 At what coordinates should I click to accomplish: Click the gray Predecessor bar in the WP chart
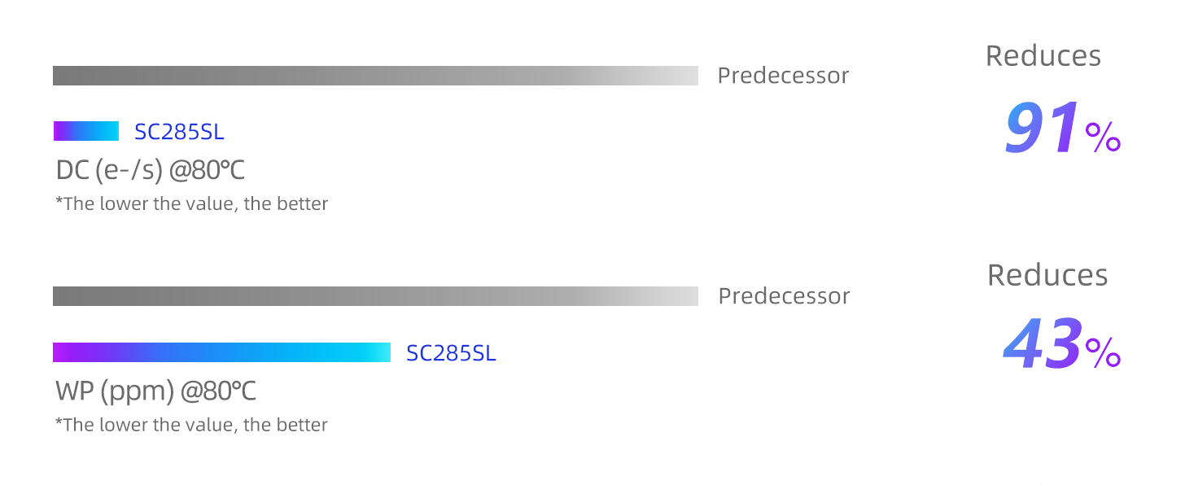point(375,296)
